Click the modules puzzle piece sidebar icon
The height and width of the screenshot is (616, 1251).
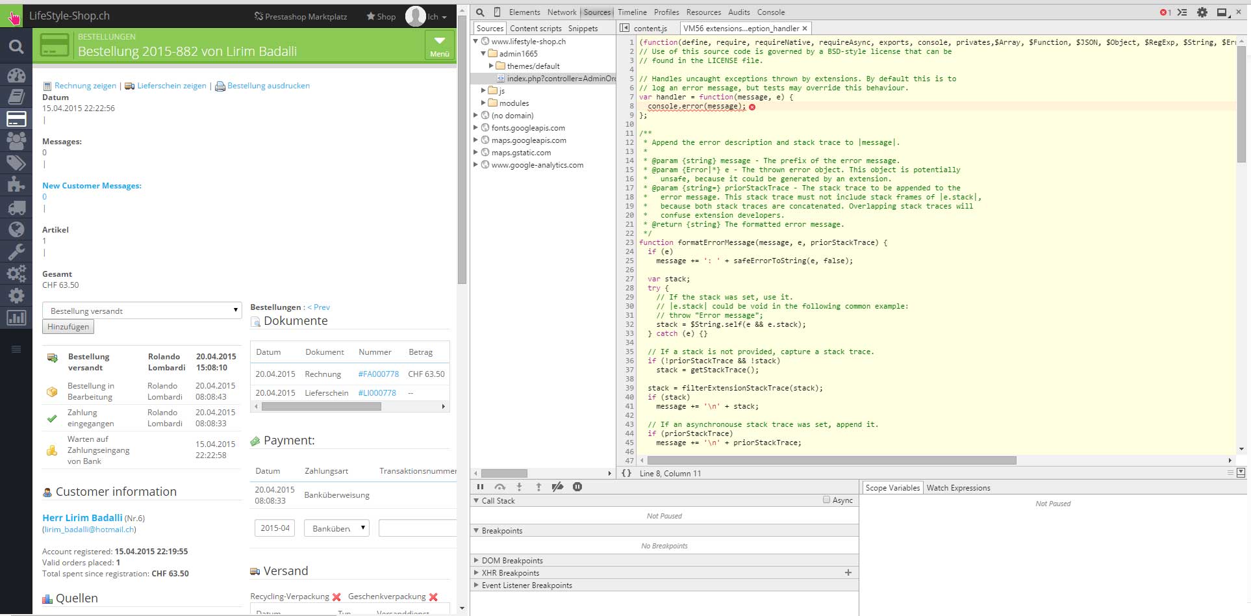(x=16, y=185)
